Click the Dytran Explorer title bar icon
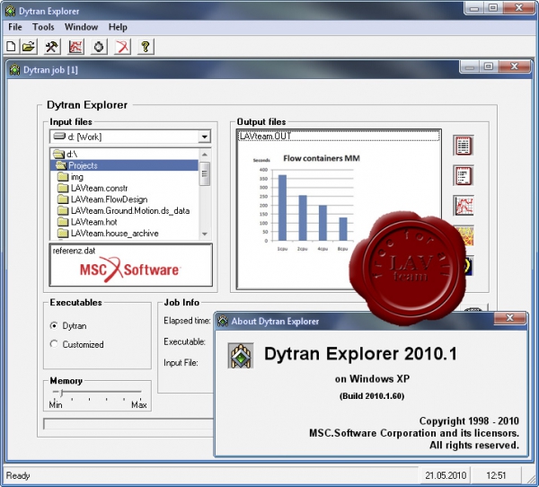This screenshot has width=539, height=487. coord(10,11)
